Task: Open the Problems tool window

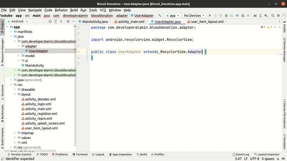Action: [60, 154]
